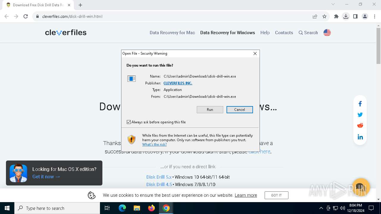Viewport: 381px width, 214px height.
Task: Open the What's the risk? link
Action: [154, 144]
